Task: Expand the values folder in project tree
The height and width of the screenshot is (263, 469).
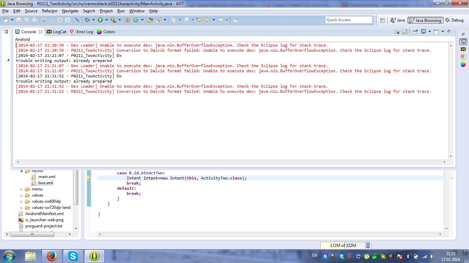Action: [x=21, y=195]
